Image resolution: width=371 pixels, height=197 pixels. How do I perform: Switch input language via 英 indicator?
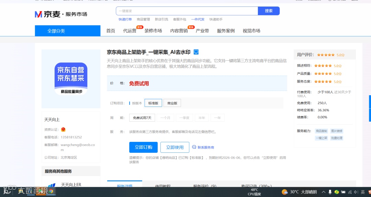363,192
